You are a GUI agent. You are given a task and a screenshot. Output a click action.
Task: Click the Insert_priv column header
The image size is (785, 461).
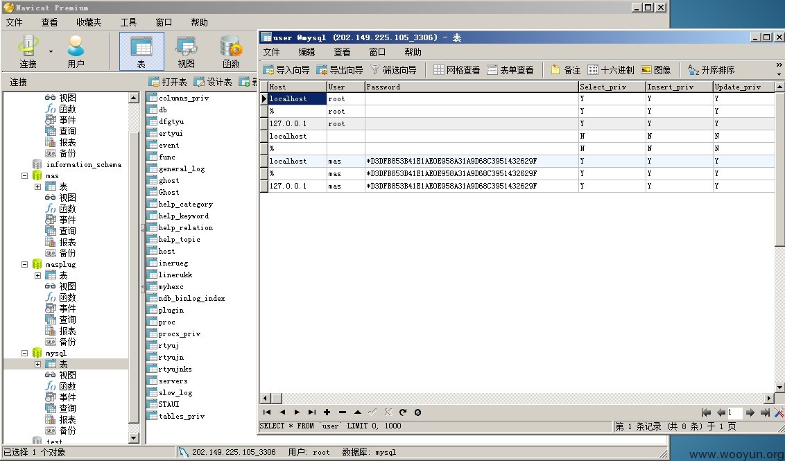(680, 87)
